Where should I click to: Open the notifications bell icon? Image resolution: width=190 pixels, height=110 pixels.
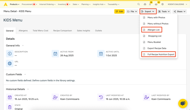[x=150, y=4]
